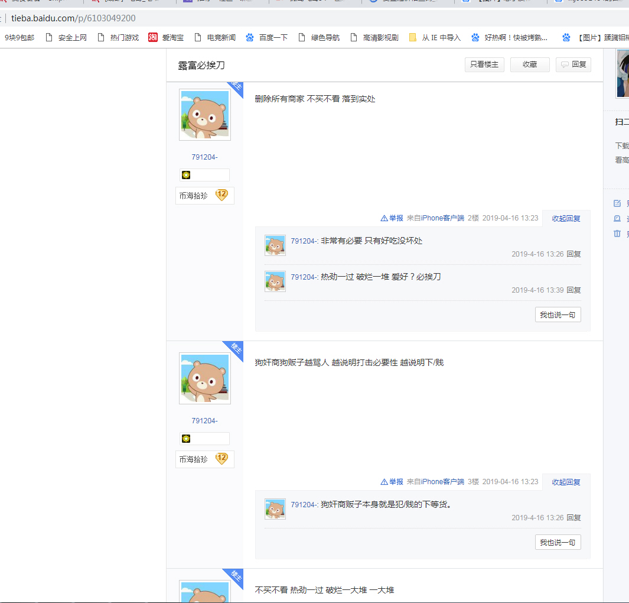
Task: Click the 爱淘宝 bookmark icon
Action: click(x=153, y=38)
